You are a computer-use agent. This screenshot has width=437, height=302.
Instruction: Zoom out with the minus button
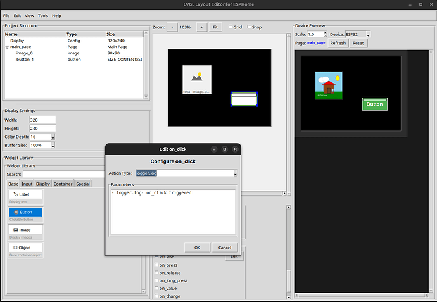click(172, 27)
